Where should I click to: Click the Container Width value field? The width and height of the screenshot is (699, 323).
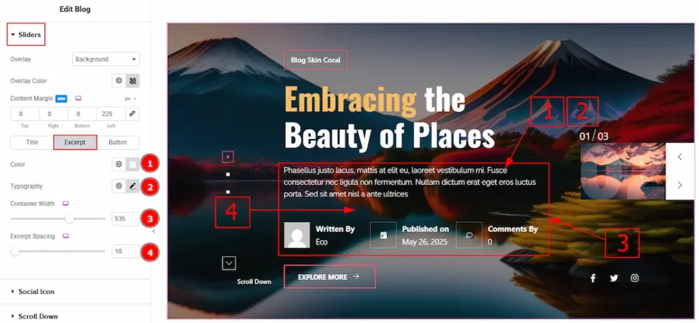tap(124, 219)
